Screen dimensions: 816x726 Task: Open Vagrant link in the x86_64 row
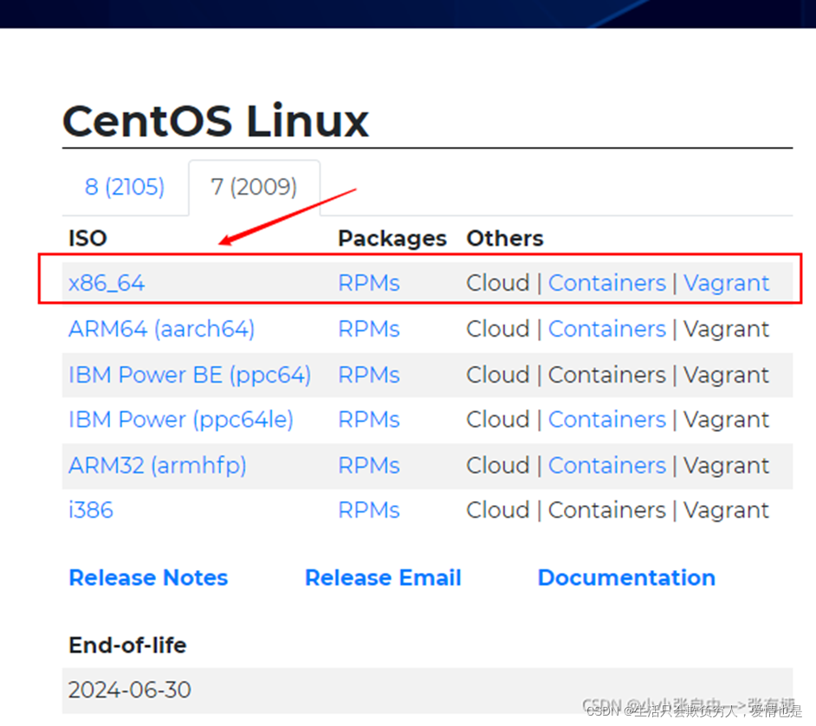[x=727, y=283]
